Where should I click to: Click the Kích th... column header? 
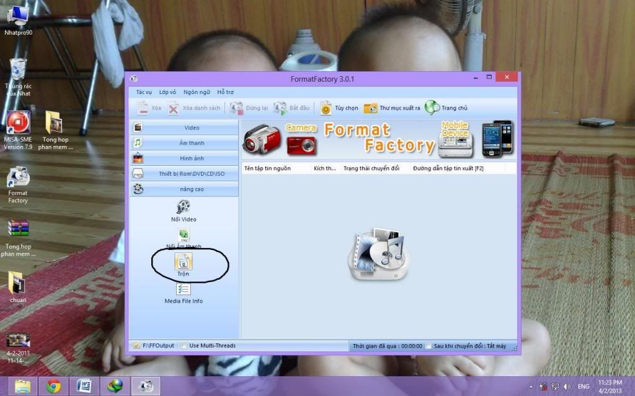(x=325, y=168)
